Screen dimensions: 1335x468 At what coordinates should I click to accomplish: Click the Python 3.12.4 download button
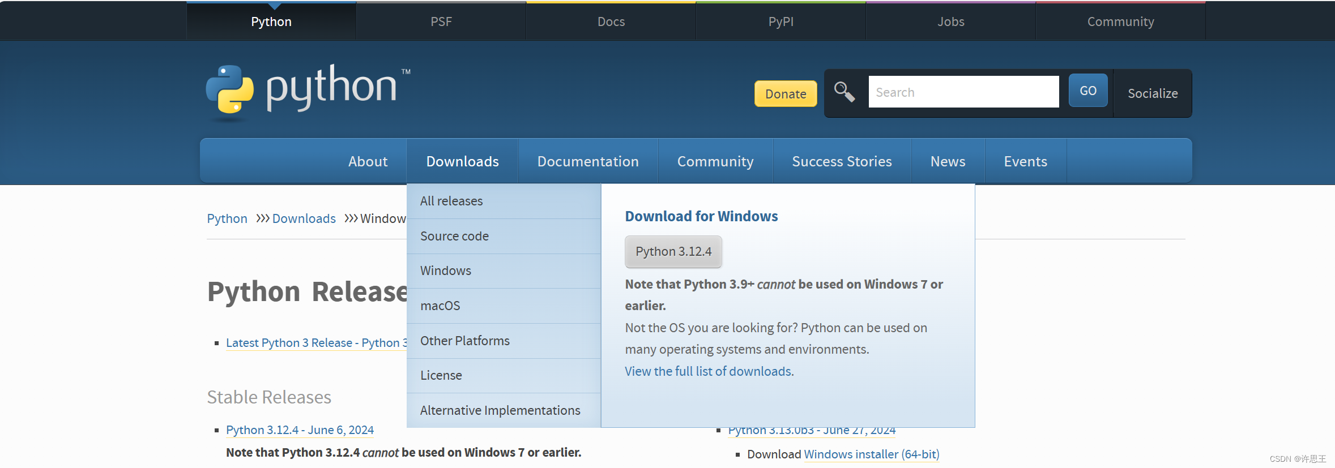pyautogui.click(x=673, y=251)
